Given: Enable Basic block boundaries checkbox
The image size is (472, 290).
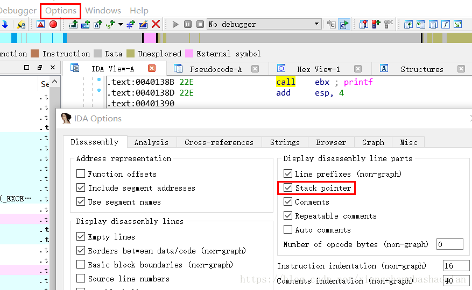Looking at the screenshot, I should (81, 264).
